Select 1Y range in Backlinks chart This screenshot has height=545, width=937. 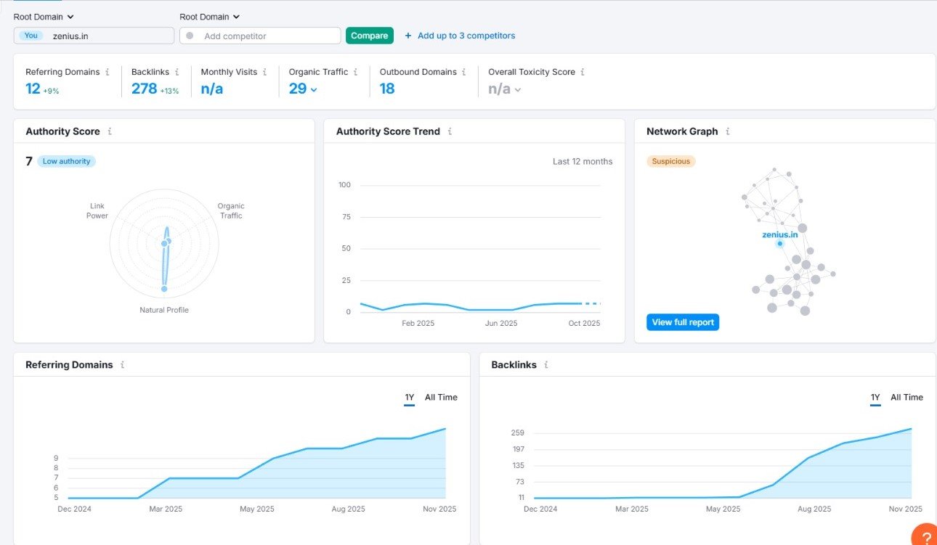click(875, 397)
